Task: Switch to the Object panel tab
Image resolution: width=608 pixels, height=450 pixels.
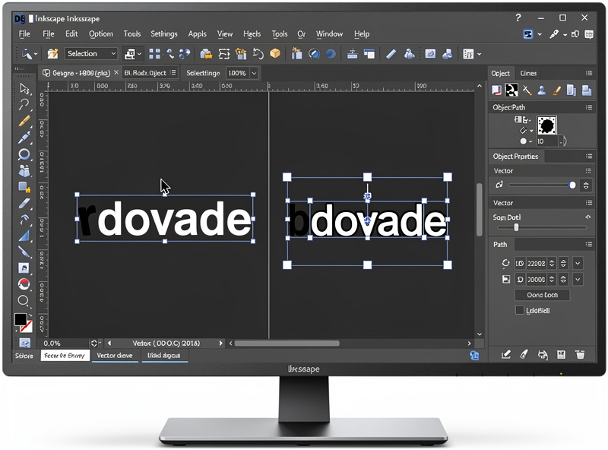Action: point(501,73)
